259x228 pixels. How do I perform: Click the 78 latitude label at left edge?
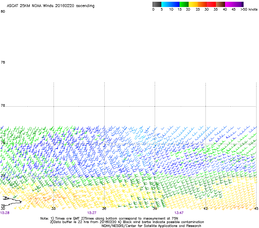pyautogui.click(x=3, y=62)
